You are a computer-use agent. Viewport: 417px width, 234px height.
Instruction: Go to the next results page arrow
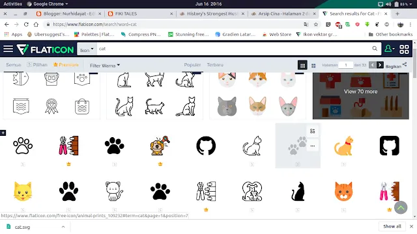point(380,65)
